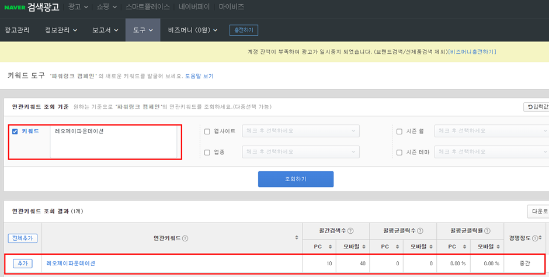Screen dimensions: 549x277
Task: Click the 연관키워드 help icon
Action: click(x=185, y=238)
